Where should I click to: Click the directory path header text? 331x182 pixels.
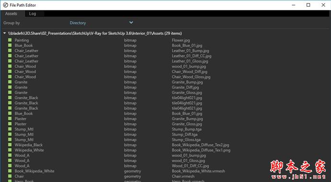click(x=95, y=33)
